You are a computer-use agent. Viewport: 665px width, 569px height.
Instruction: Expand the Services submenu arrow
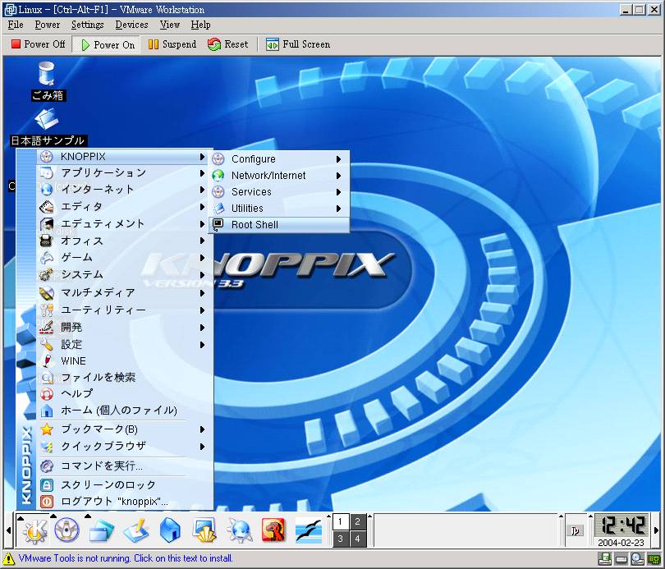pyautogui.click(x=338, y=192)
